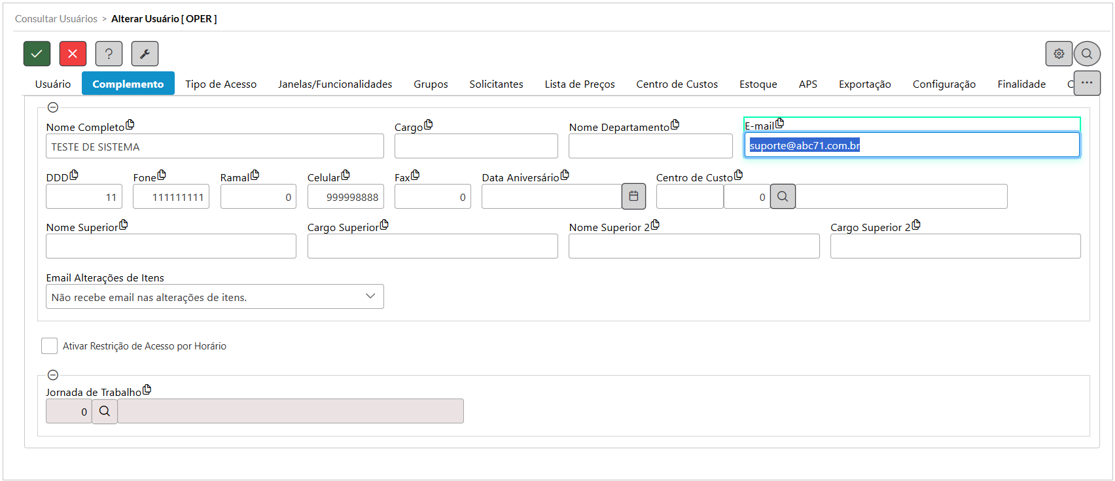
Task: Show more tabs with the ellipsis button
Action: pos(1087,83)
